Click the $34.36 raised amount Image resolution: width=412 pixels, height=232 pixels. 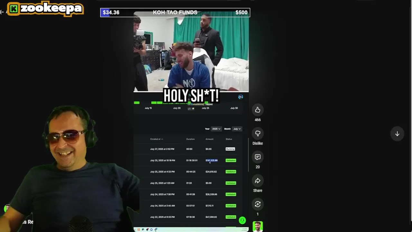click(111, 13)
